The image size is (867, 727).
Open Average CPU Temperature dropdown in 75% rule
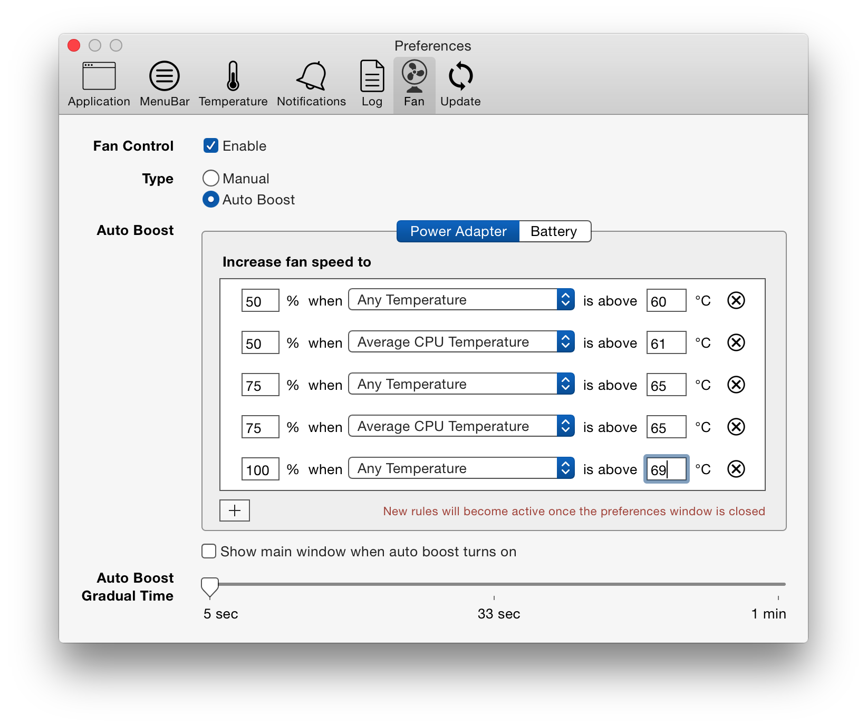[x=461, y=426]
